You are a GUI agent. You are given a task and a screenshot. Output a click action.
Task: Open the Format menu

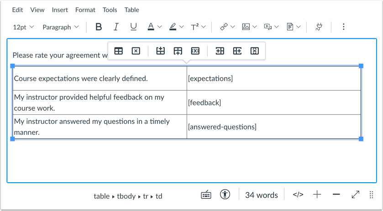tap(85, 10)
